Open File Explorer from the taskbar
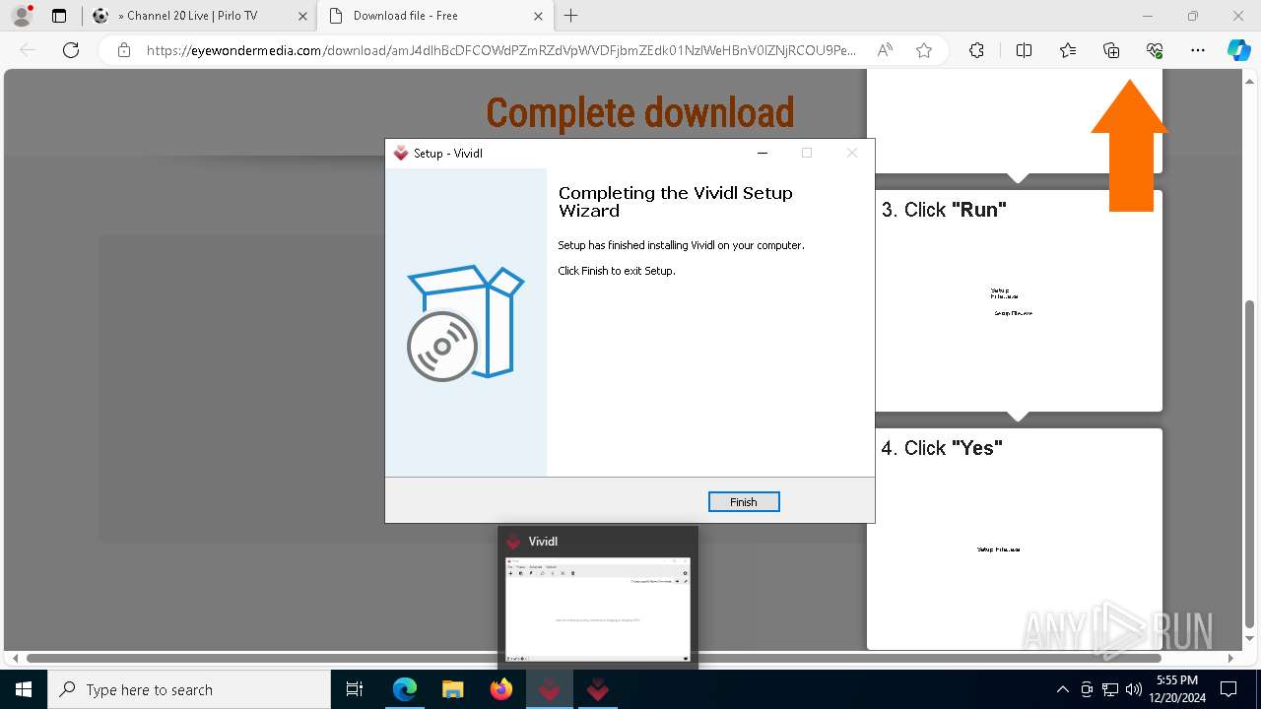The width and height of the screenshot is (1261, 709). pos(452,689)
